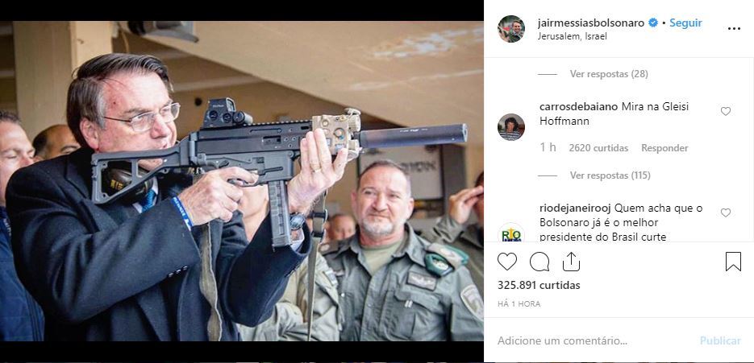Open the Jerusalem, Israel location link

click(573, 36)
